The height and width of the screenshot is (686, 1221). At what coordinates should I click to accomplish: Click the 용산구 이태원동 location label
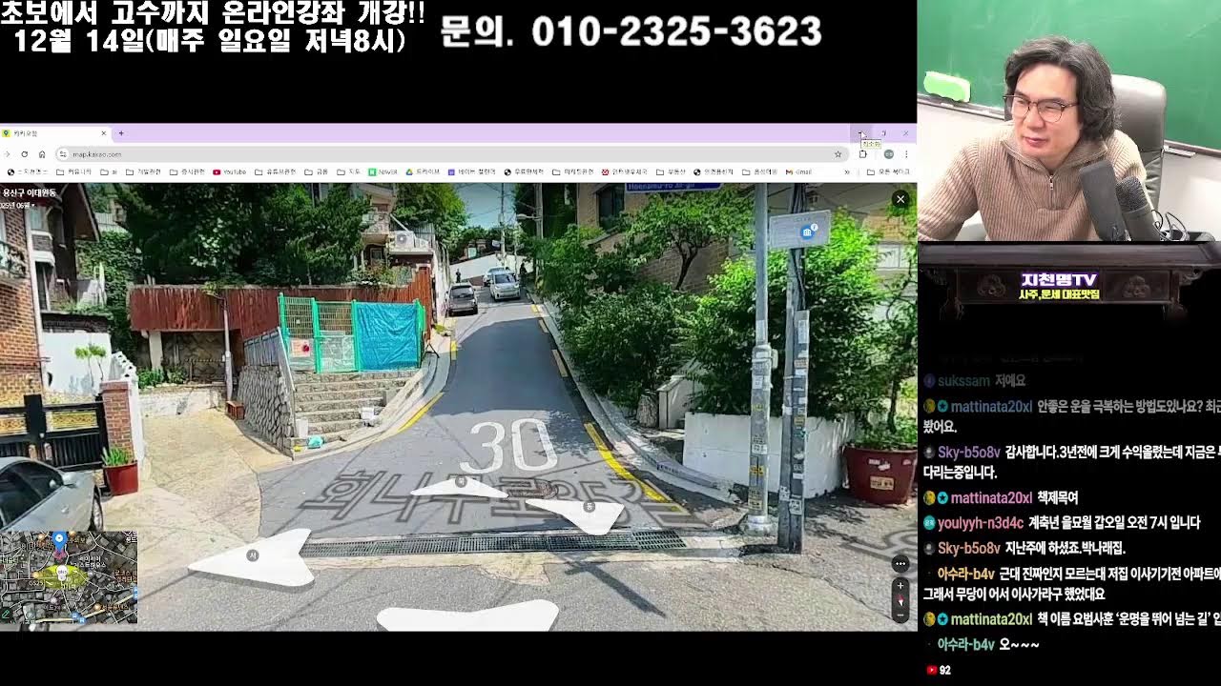pos(30,192)
